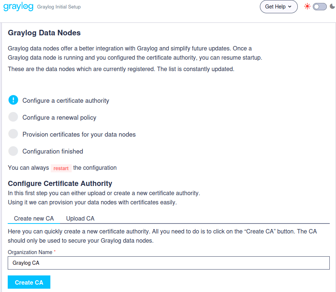336x292 pixels.
Task: Enable light mode via the theme switch
Action: point(319,6)
